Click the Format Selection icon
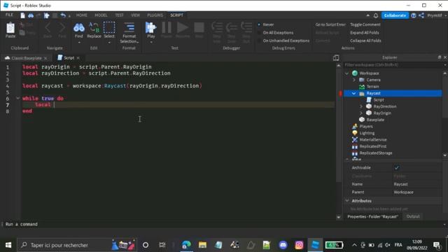The image size is (448, 252). (x=129, y=28)
